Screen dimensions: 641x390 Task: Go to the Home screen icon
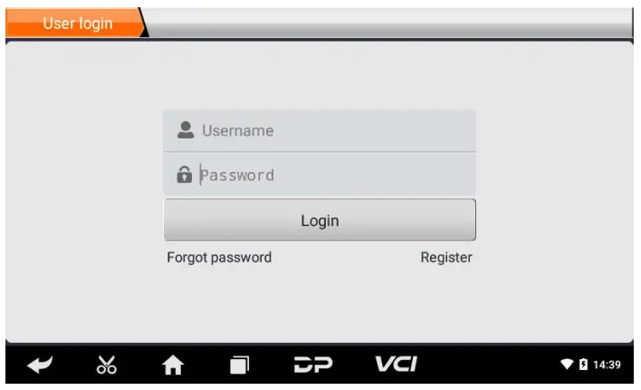tap(173, 365)
